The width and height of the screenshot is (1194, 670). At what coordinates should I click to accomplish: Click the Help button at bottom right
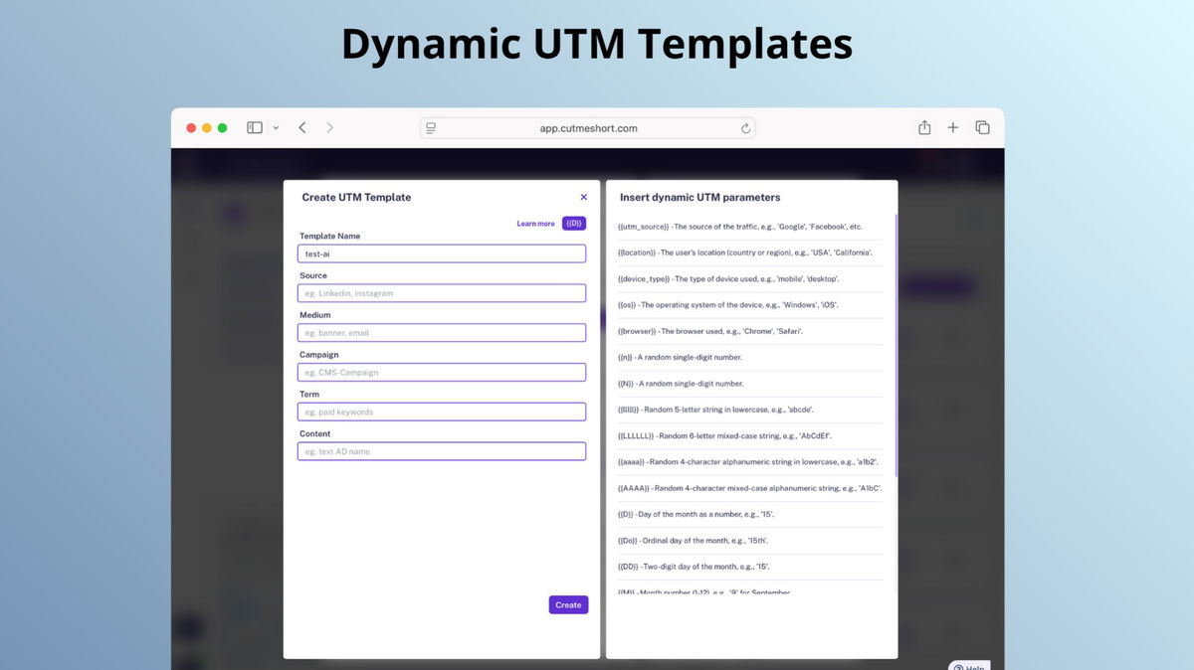(969, 665)
